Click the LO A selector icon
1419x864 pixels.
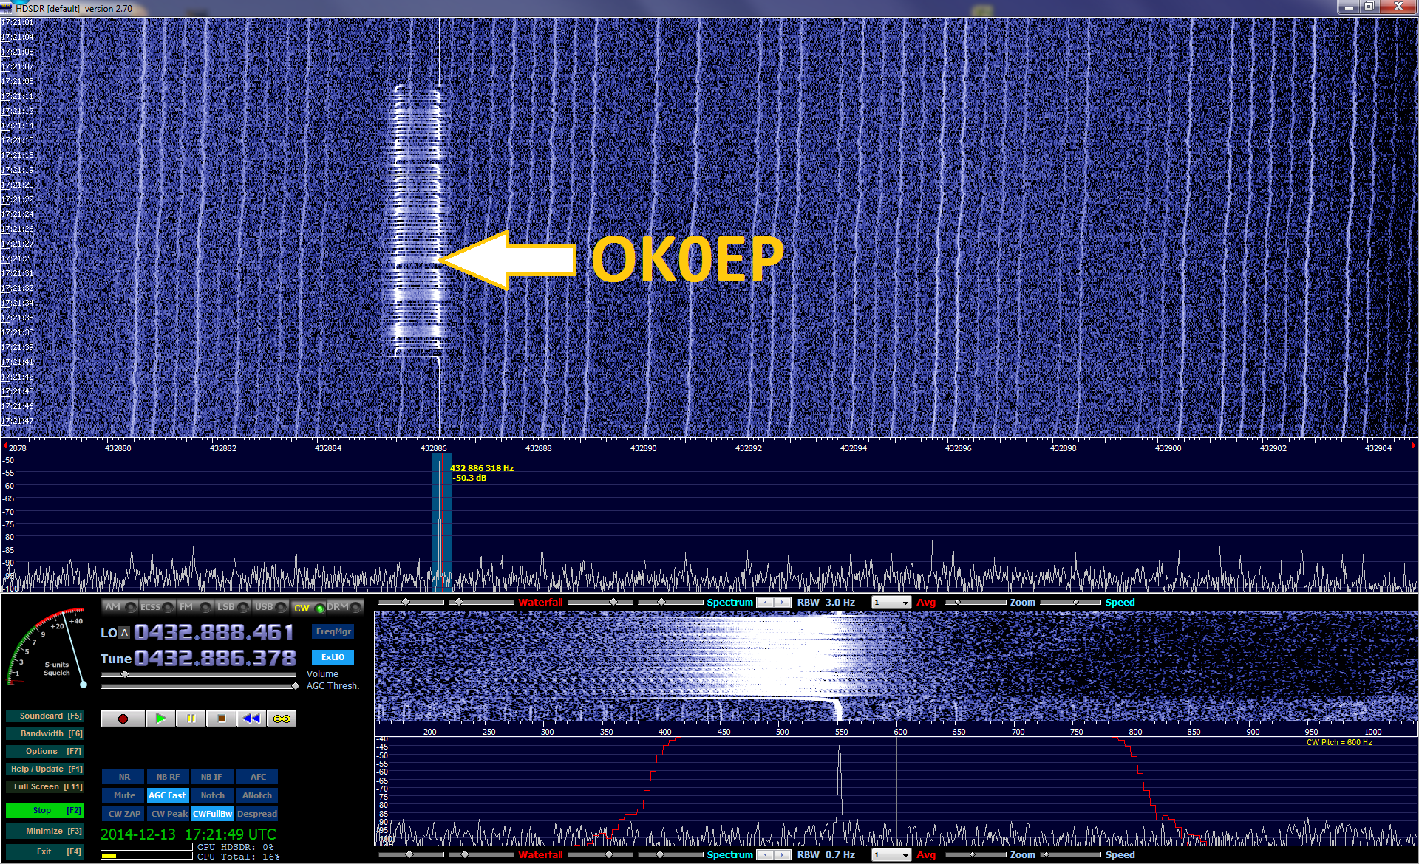(124, 633)
